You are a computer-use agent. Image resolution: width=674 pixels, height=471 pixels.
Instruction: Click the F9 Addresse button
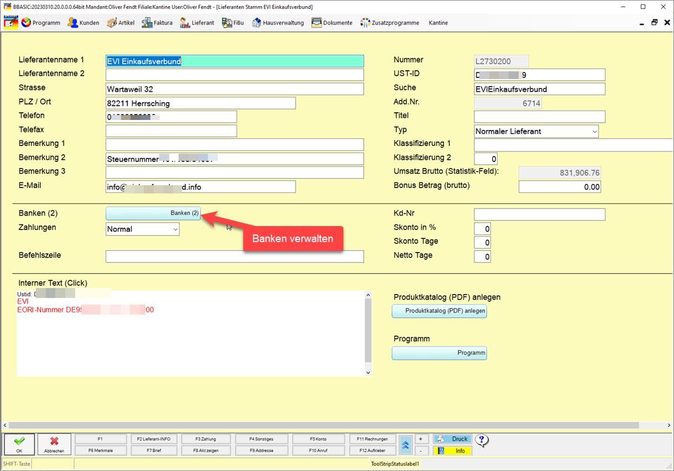tap(261, 451)
